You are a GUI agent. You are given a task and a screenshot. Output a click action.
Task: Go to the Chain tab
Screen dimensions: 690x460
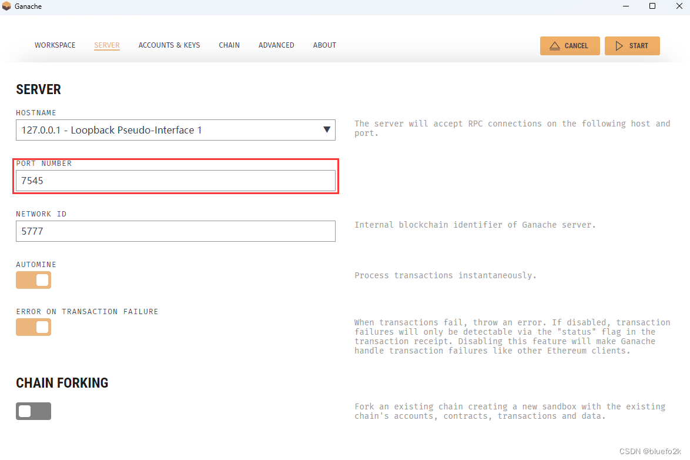229,45
